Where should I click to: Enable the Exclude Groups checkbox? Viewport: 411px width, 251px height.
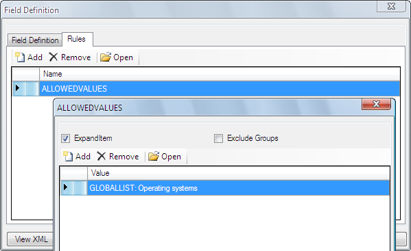point(218,138)
